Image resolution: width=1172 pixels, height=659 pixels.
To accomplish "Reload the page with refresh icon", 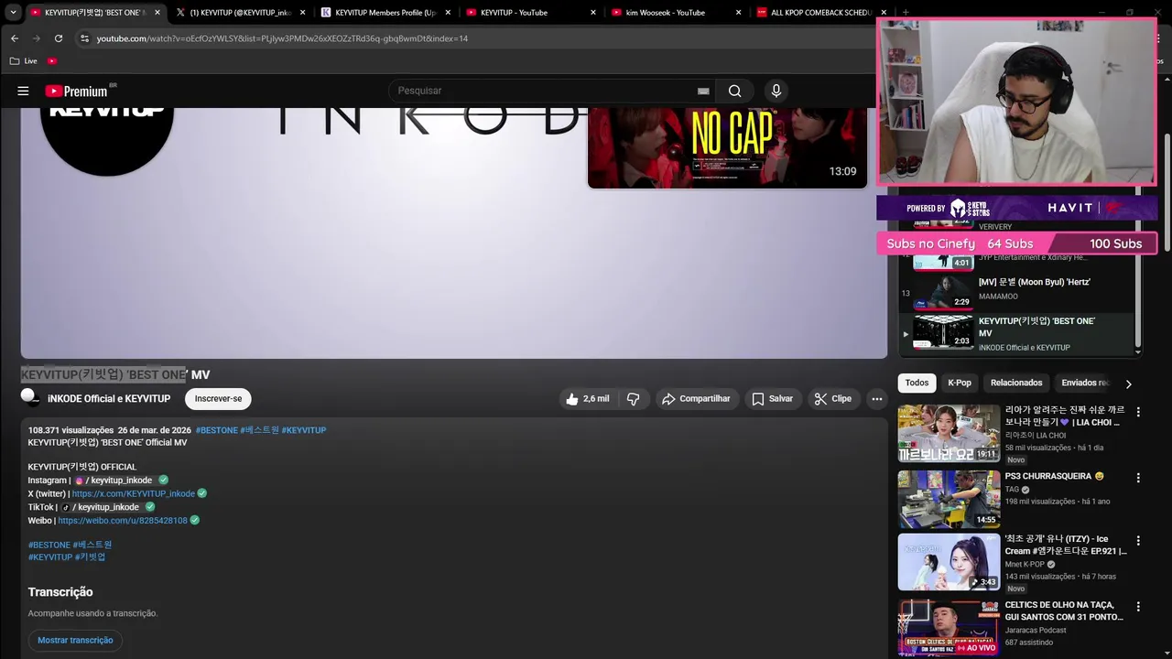I will tap(59, 38).
